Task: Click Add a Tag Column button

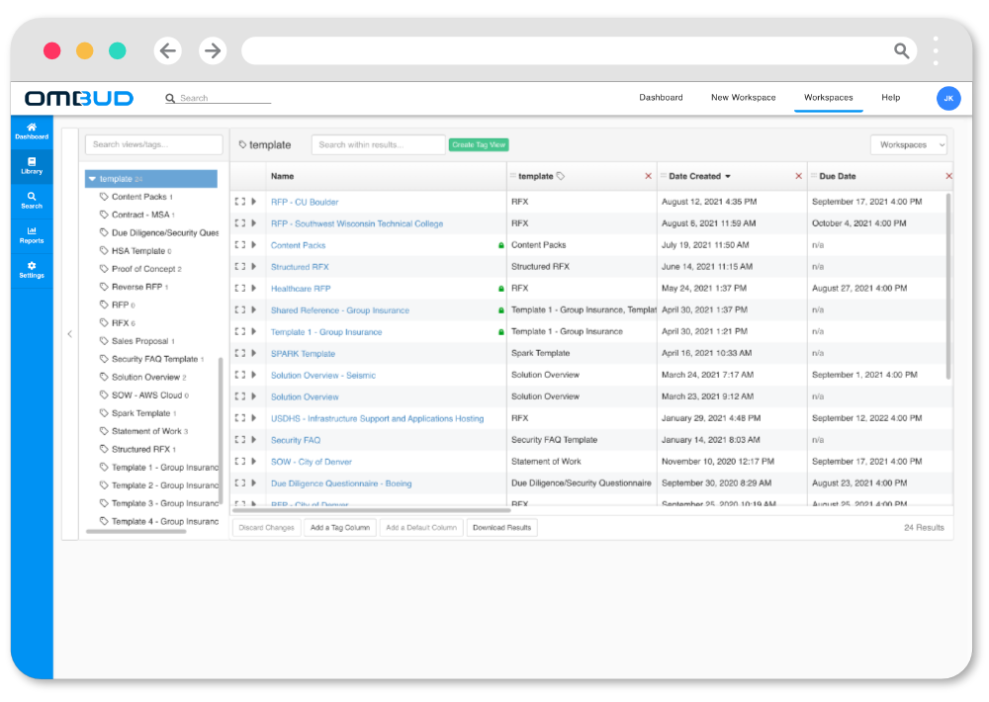Action: click(x=340, y=527)
